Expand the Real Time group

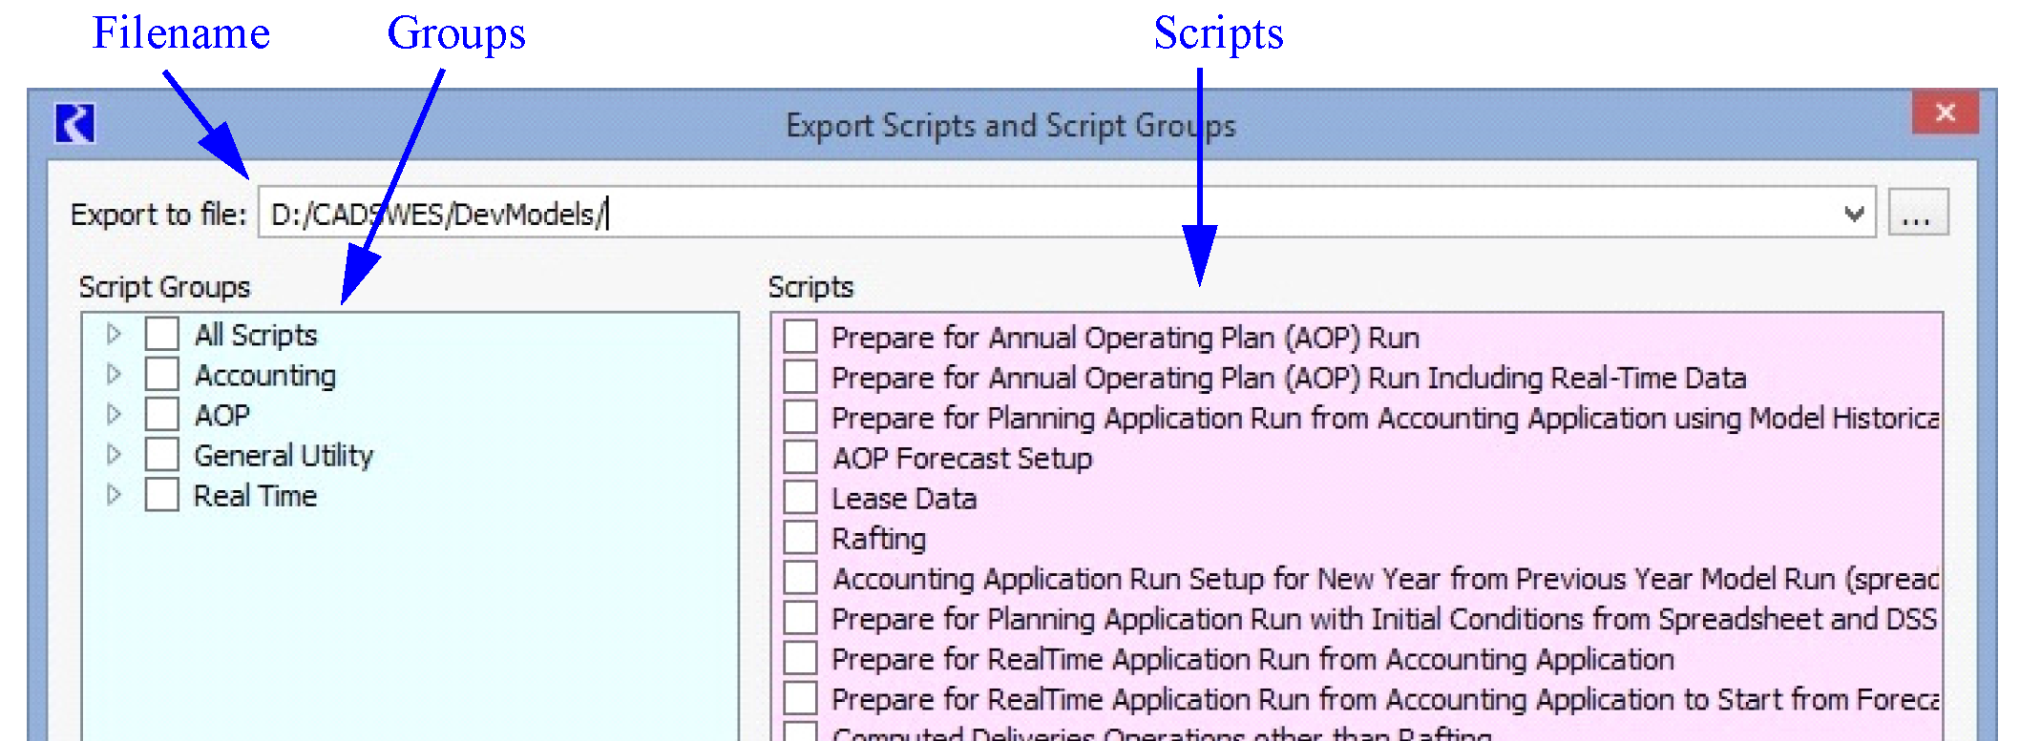(114, 495)
